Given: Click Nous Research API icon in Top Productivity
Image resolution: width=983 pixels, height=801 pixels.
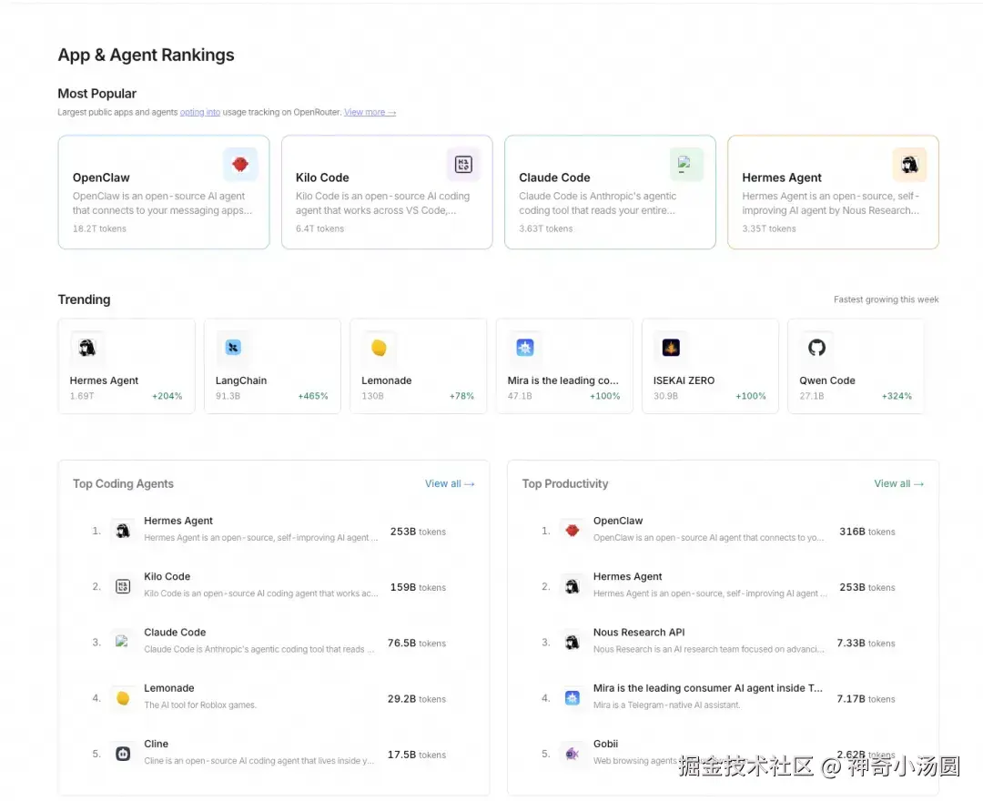Looking at the screenshot, I should pyautogui.click(x=573, y=643).
